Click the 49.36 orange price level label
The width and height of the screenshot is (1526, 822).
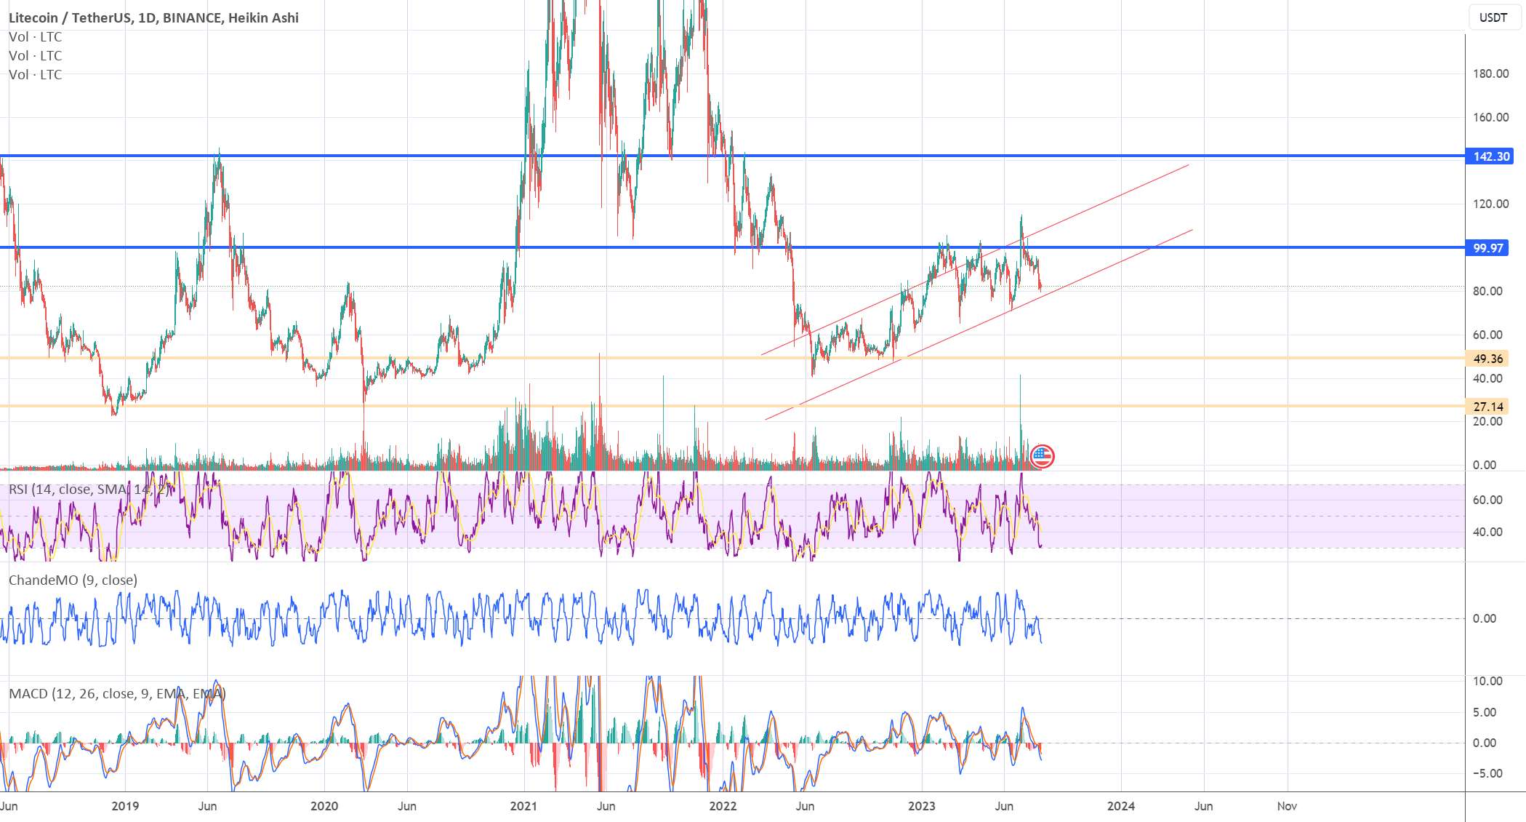click(1487, 359)
